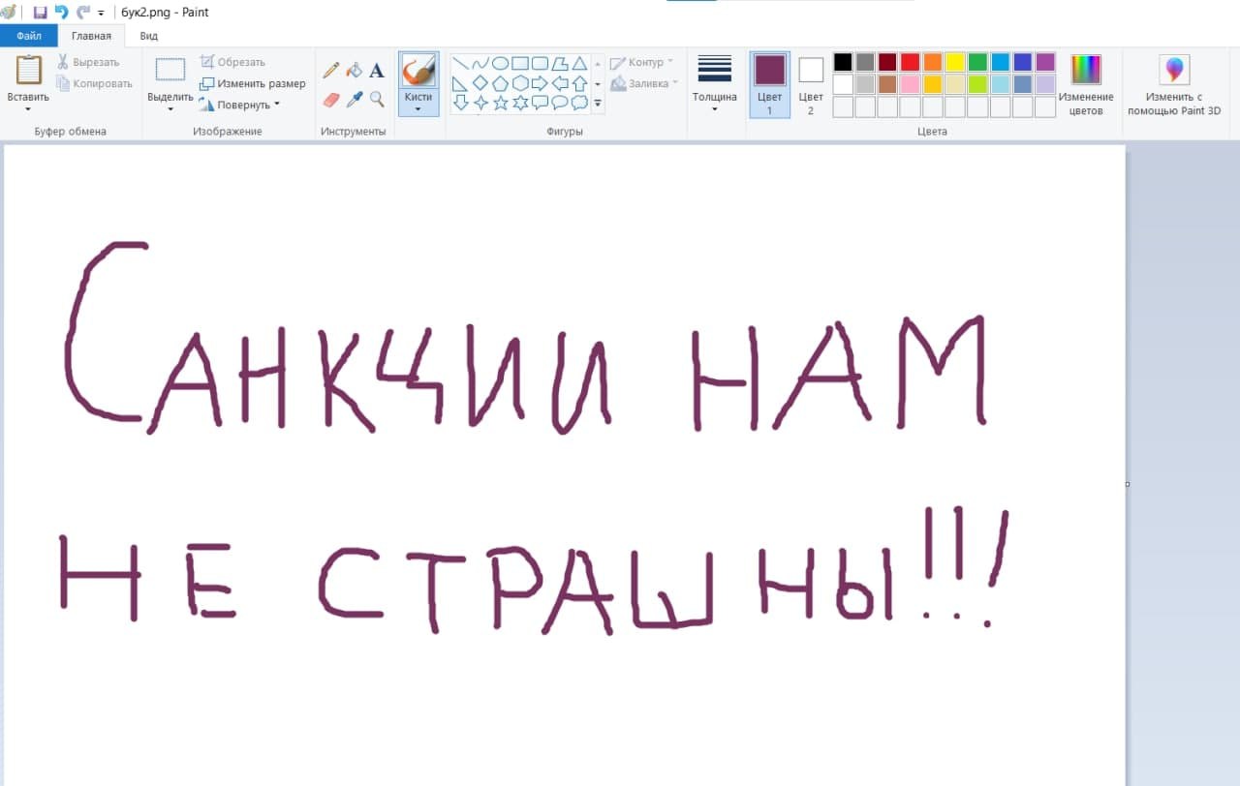Pick the Color picker eyedropper tool
Viewport: 1240px width, 786px height.
coord(355,100)
